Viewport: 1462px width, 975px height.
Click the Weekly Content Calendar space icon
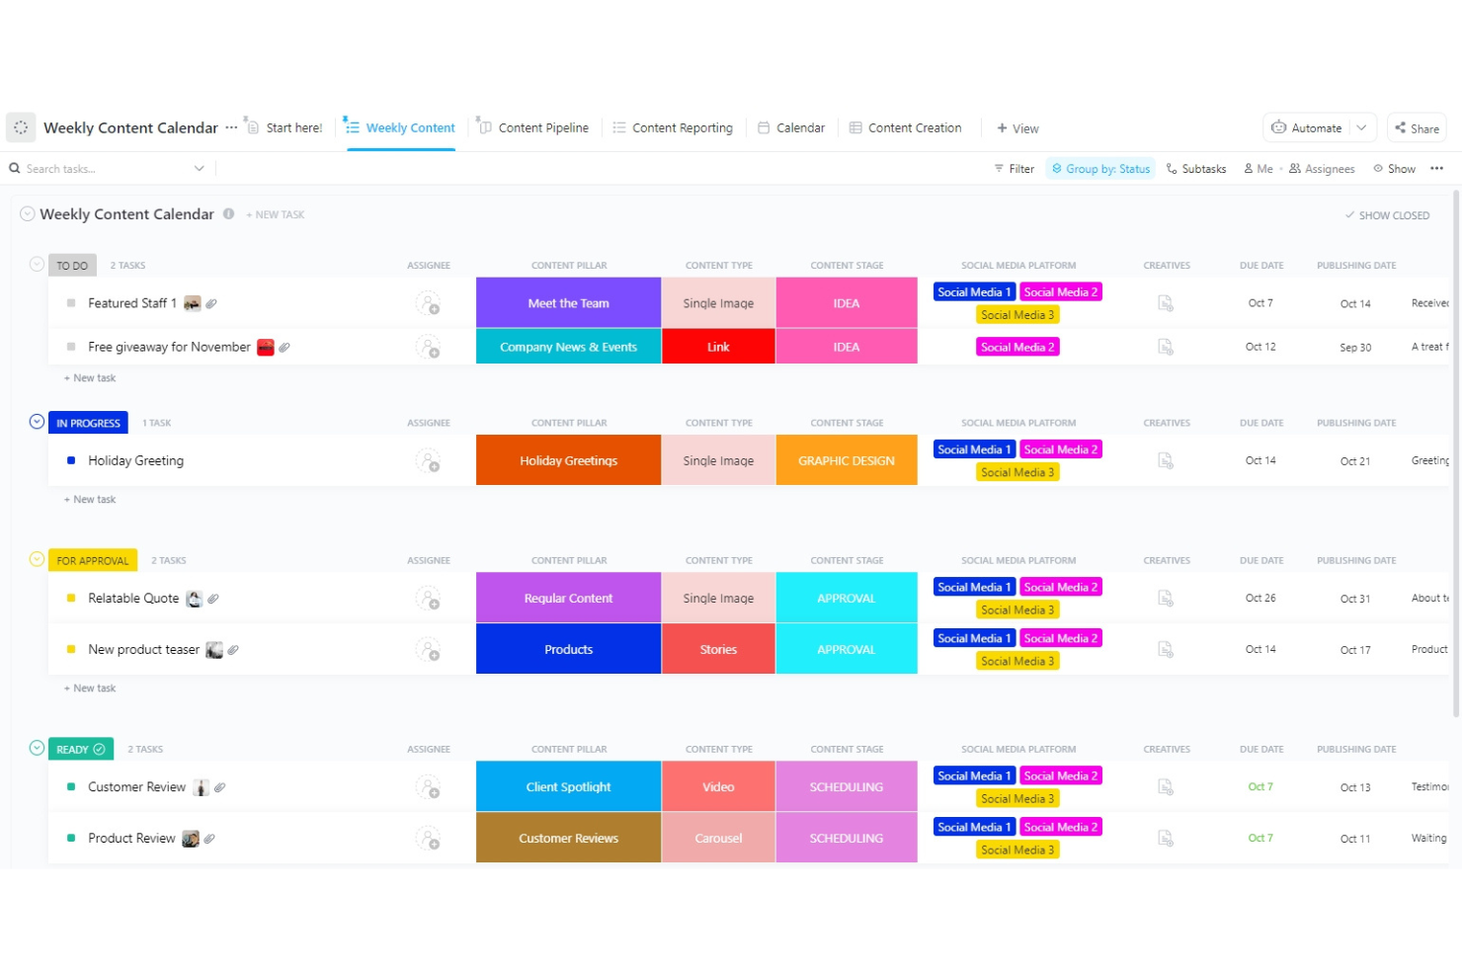click(21, 127)
